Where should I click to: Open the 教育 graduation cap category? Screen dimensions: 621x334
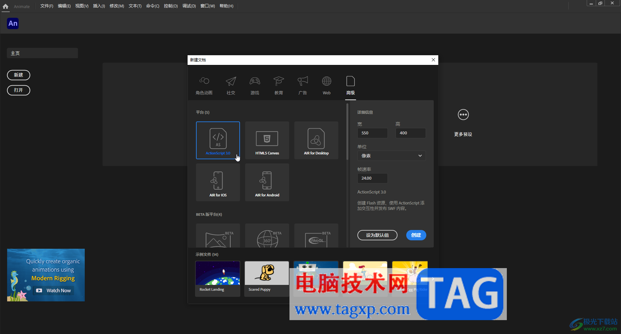(x=279, y=86)
